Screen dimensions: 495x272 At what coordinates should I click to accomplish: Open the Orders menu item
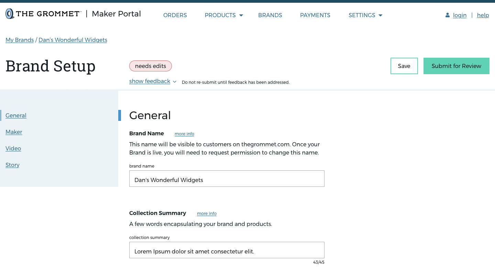pos(175,15)
